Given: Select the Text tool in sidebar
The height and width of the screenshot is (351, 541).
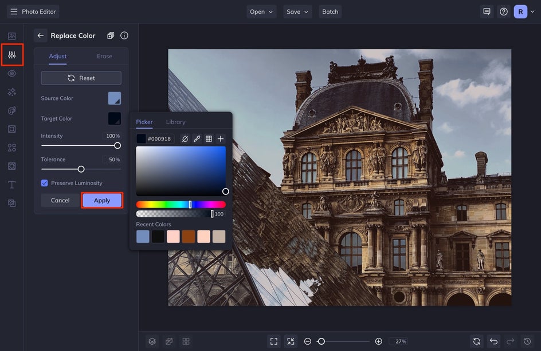Looking at the screenshot, I should click(11, 185).
